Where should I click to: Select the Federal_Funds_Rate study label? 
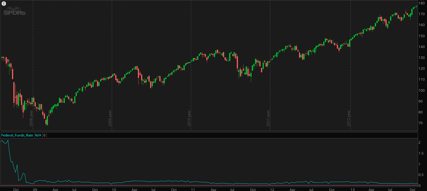[x=17, y=135]
